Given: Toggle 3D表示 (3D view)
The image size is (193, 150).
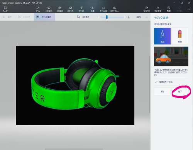Looking at the screenshot, I should point(83,17).
